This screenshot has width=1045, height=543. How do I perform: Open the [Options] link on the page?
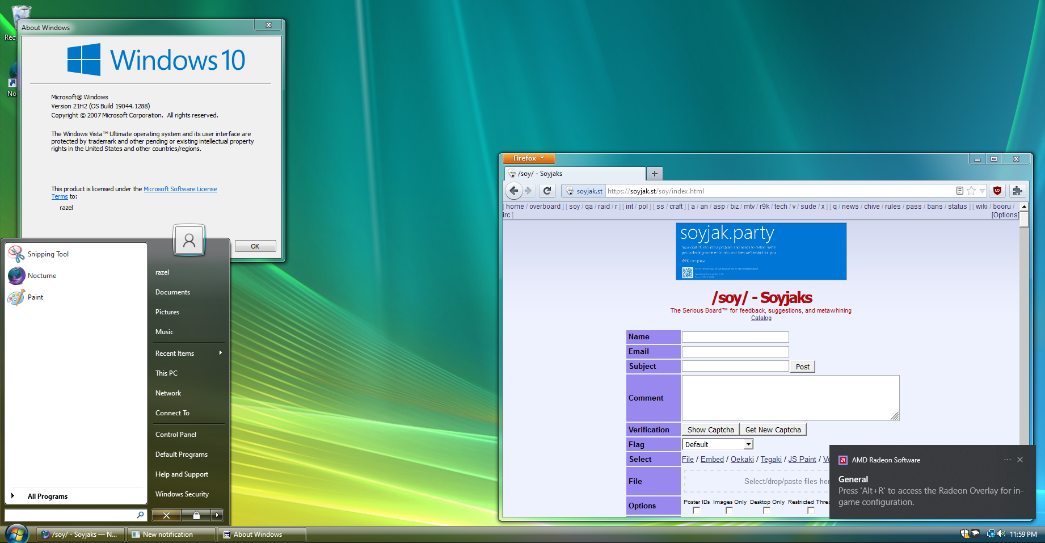point(1005,215)
